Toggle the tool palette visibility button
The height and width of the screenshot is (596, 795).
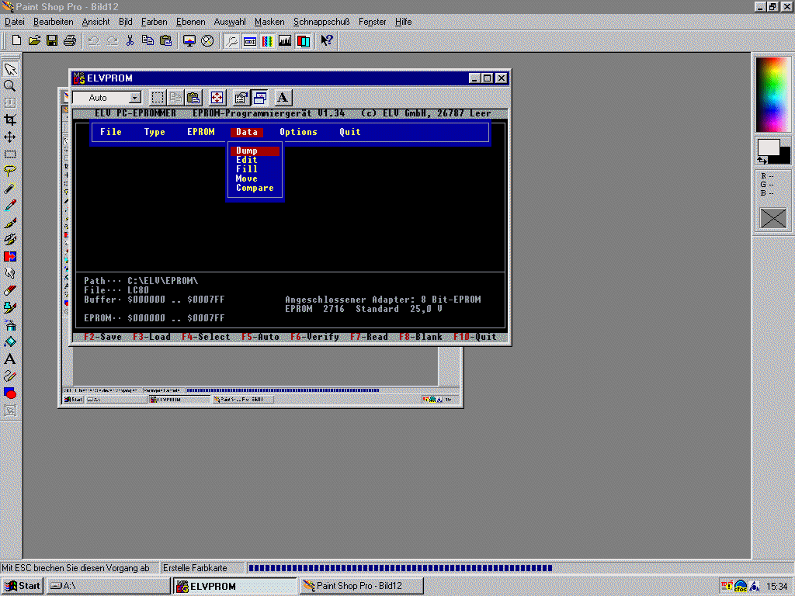coord(231,40)
